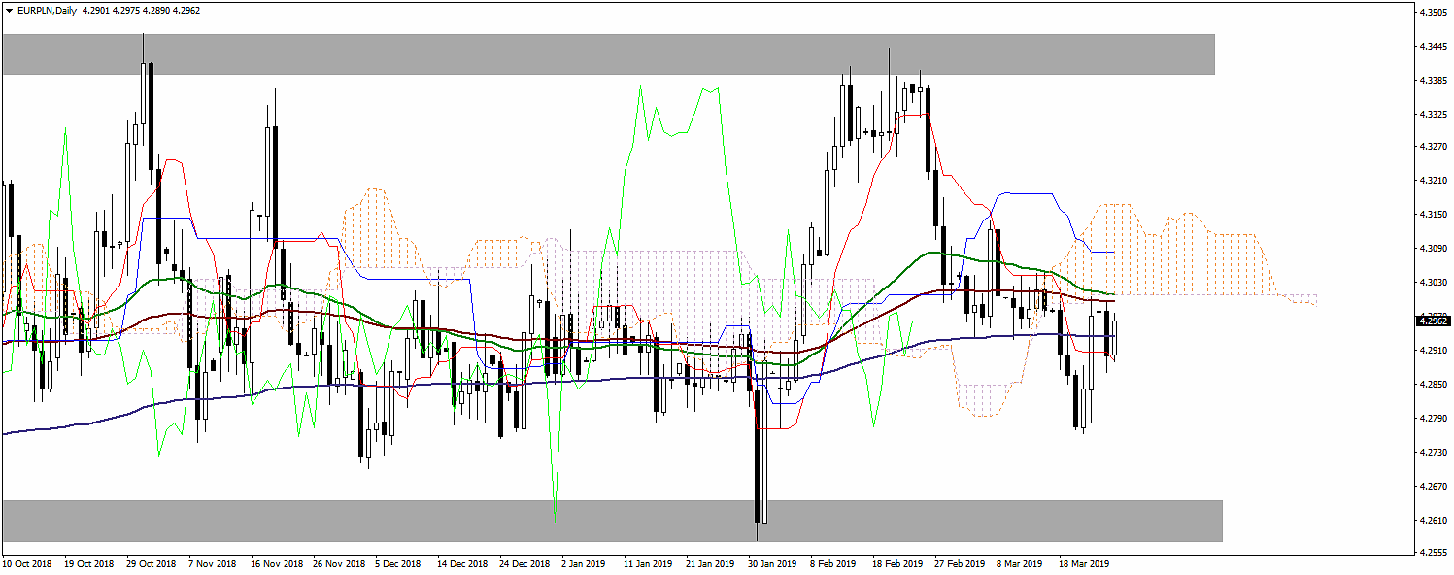Click the 4.3030 price axis label
Screen dimensions: 1454x575
tap(1434, 283)
